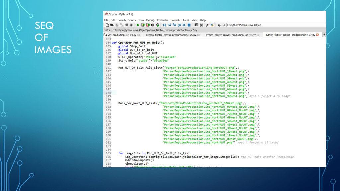Screen dimensions: 340x191
Task: Open Preferences via the wrench icon
Action: pos(207,25)
